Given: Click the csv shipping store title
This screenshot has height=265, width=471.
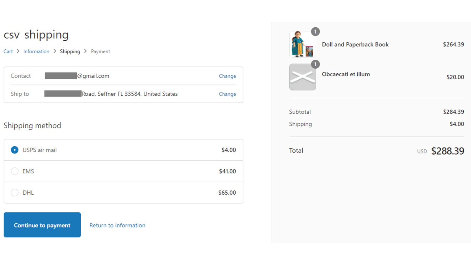Looking at the screenshot, I should point(36,35).
